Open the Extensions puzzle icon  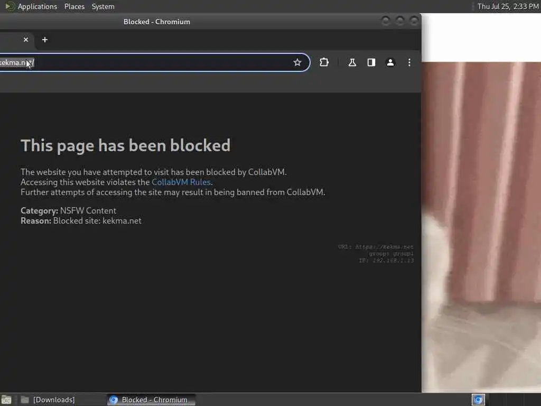coord(324,62)
